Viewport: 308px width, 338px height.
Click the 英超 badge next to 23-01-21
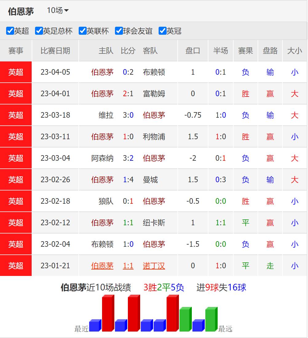coord(16,265)
